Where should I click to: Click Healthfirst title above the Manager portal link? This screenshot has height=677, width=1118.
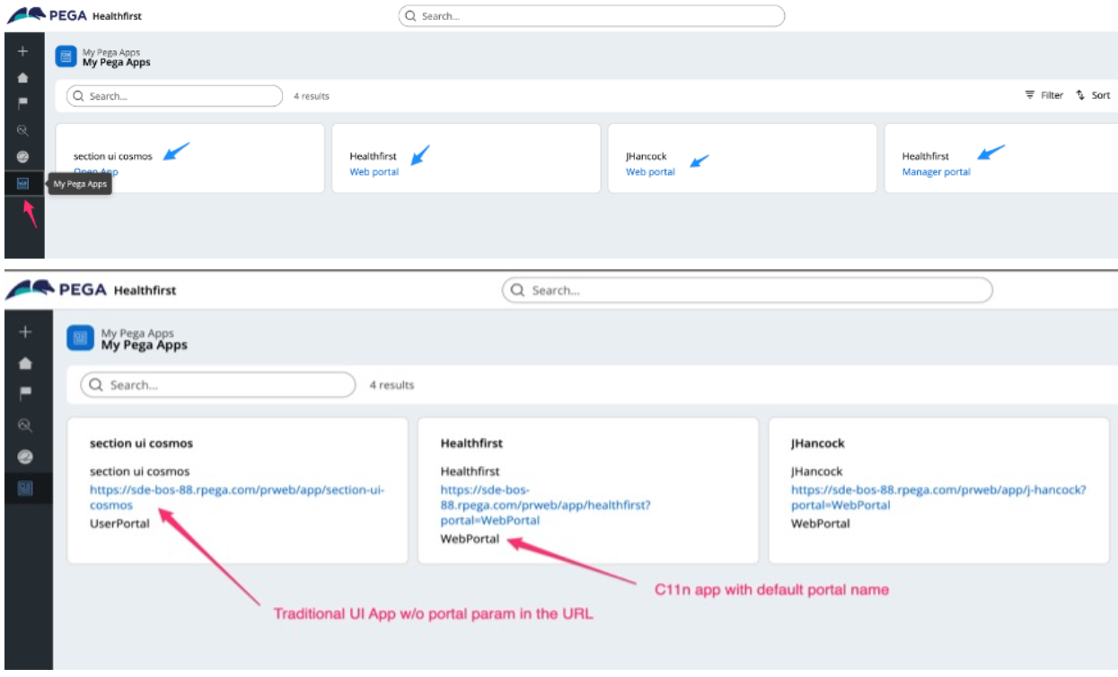(925, 156)
